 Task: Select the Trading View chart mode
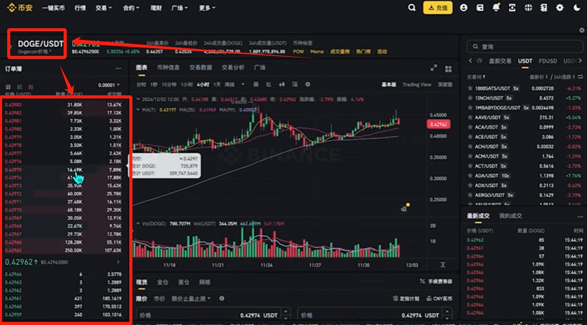[417, 85]
